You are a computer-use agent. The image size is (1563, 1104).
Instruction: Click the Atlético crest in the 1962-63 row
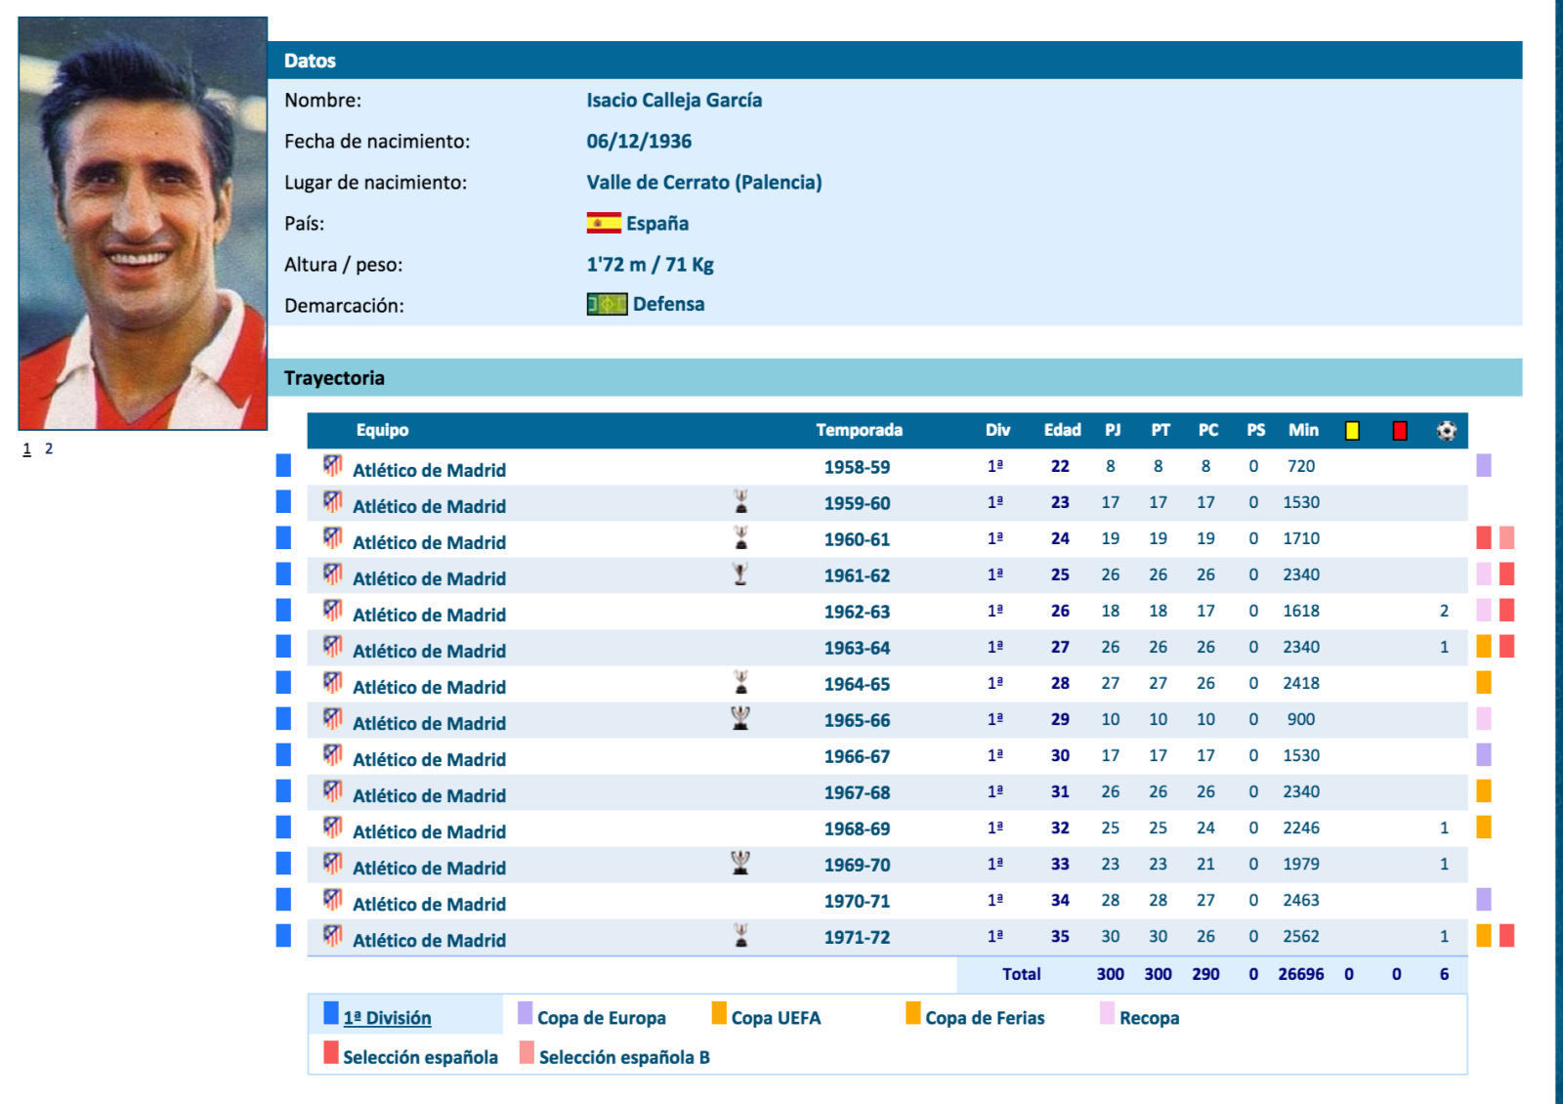(x=333, y=611)
